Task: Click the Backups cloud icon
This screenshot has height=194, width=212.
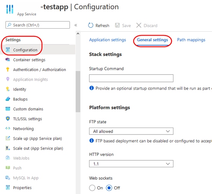Action: pos(8,99)
